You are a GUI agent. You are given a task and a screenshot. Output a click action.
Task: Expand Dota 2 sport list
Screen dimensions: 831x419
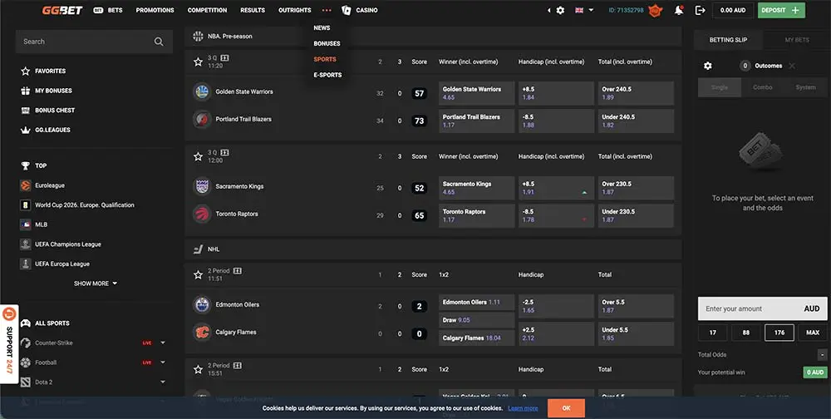pos(163,382)
